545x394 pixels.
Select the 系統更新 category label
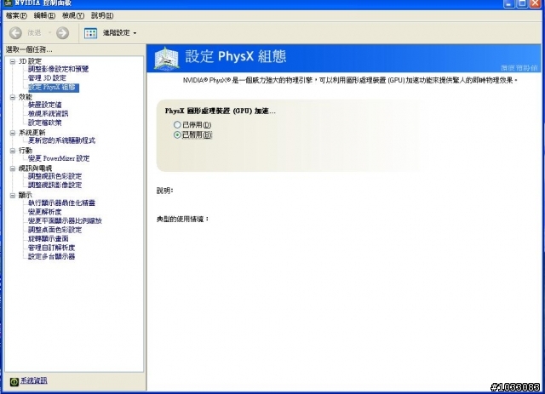coord(32,133)
